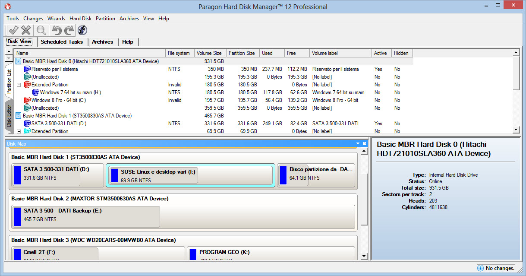Image resolution: width=526 pixels, height=276 pixels.
Task: Click the disk icon of Basic MBR Hard Disk 0
Action: tap(19, 61)
